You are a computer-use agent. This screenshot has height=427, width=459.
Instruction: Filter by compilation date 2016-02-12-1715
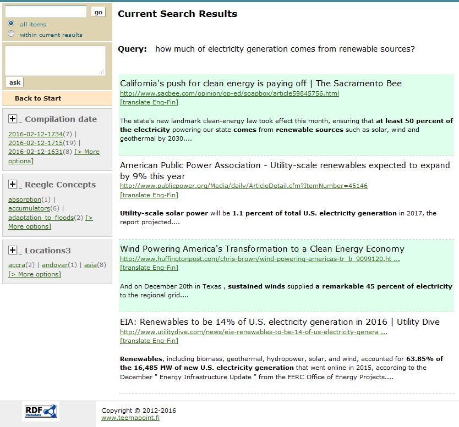(x=35, y=143)
